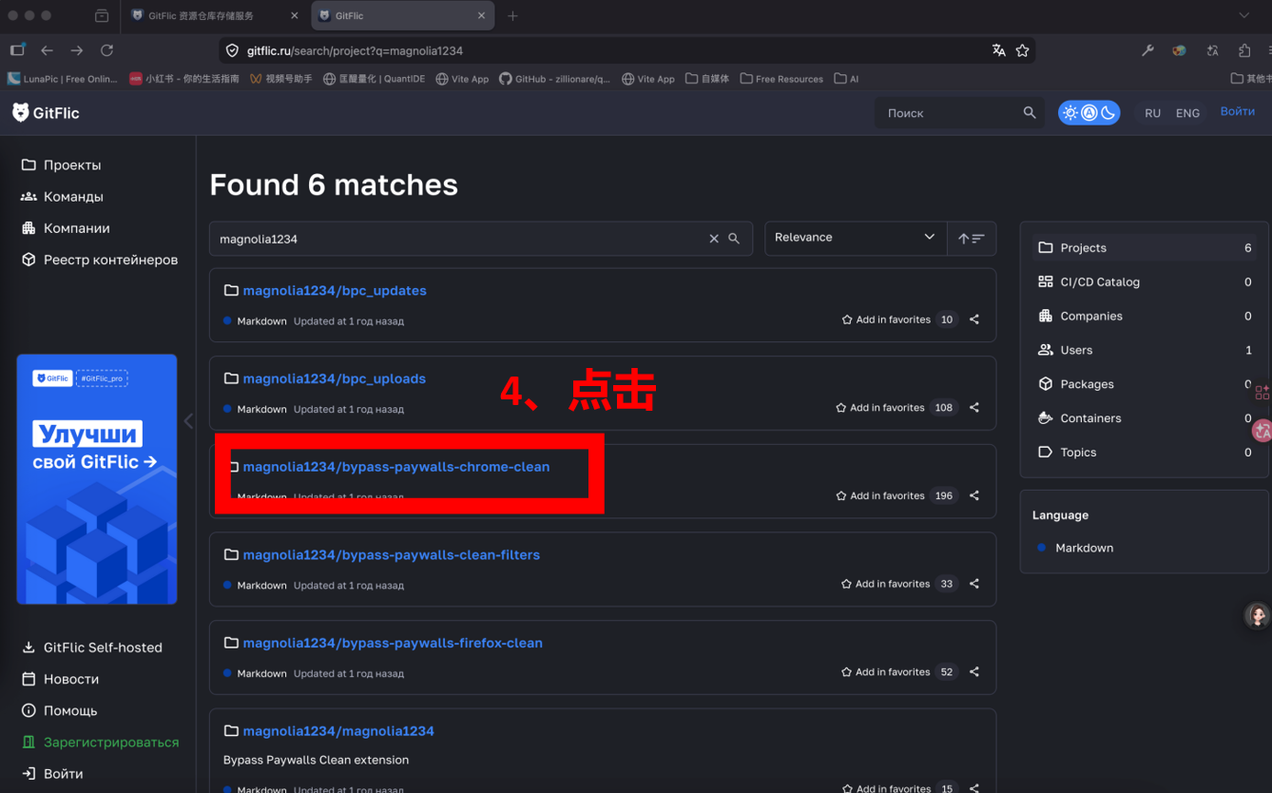Toggle sort order direction button

click(972, 238)
